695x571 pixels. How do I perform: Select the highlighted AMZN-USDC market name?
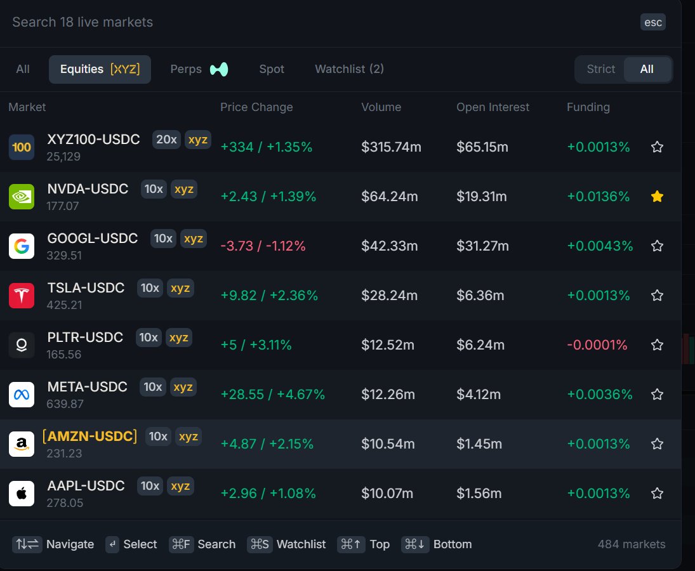pos(89,436)
